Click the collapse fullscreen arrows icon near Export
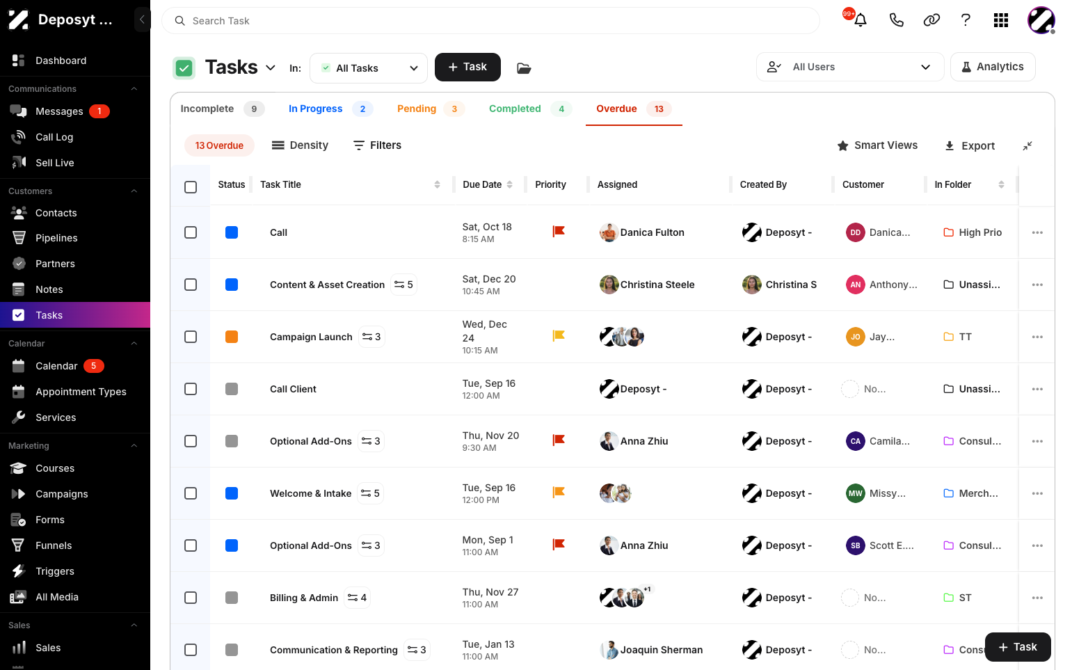This screenshot has width=1072, height=670. [1027, 145]
